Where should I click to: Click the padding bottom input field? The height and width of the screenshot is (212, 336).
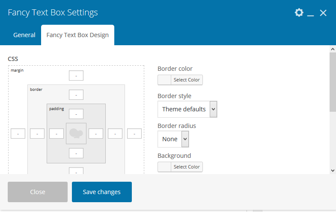(x=76, y=153)
